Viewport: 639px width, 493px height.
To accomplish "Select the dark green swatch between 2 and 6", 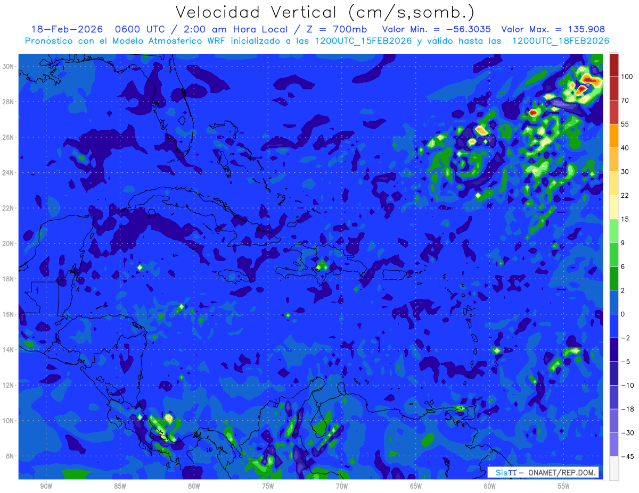I will [614, 278].
